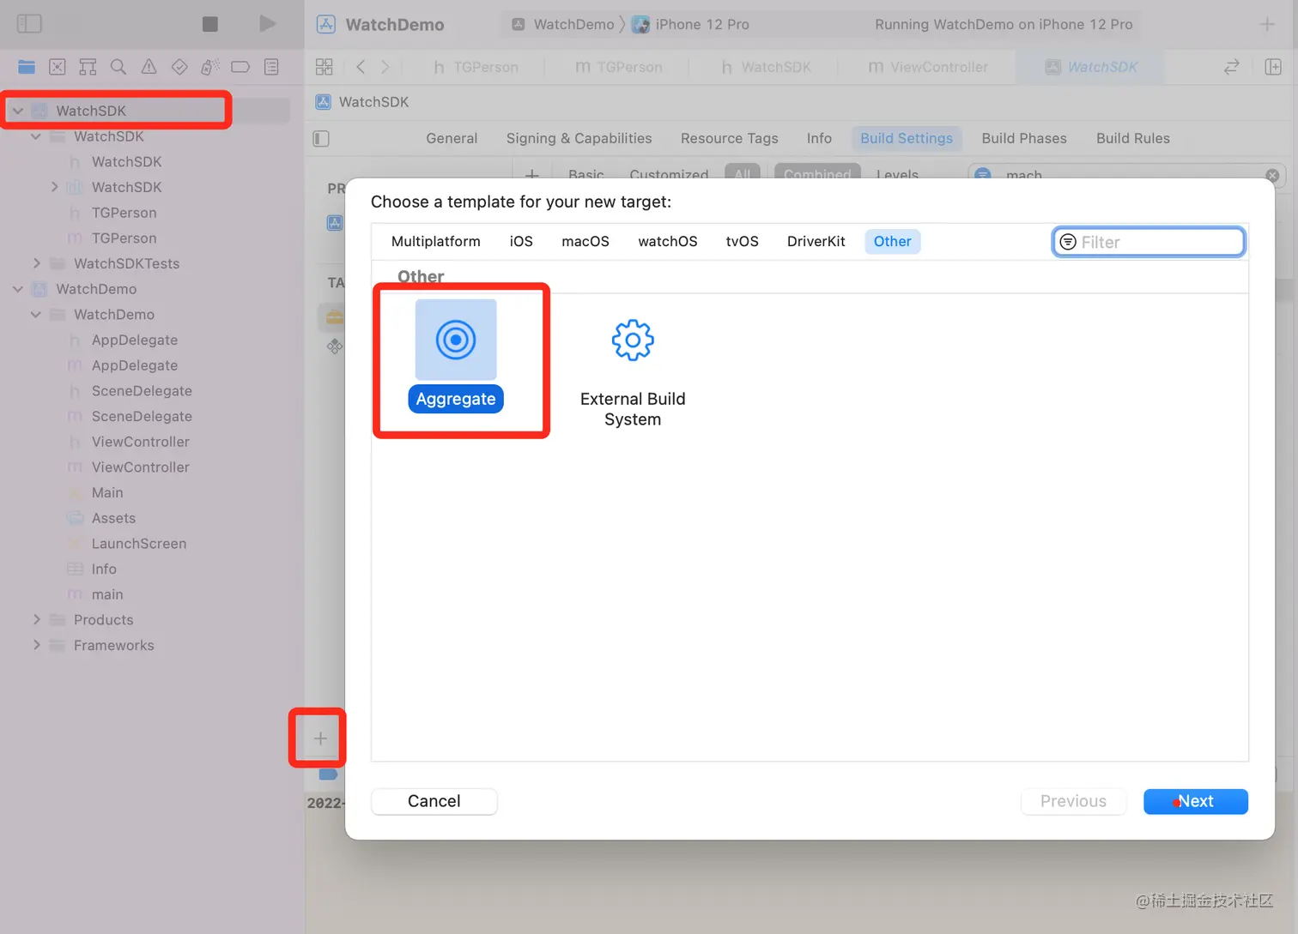Focus the template Filter field
Viewport: 1298px width, 934px height.
[x=1149, y=242]
